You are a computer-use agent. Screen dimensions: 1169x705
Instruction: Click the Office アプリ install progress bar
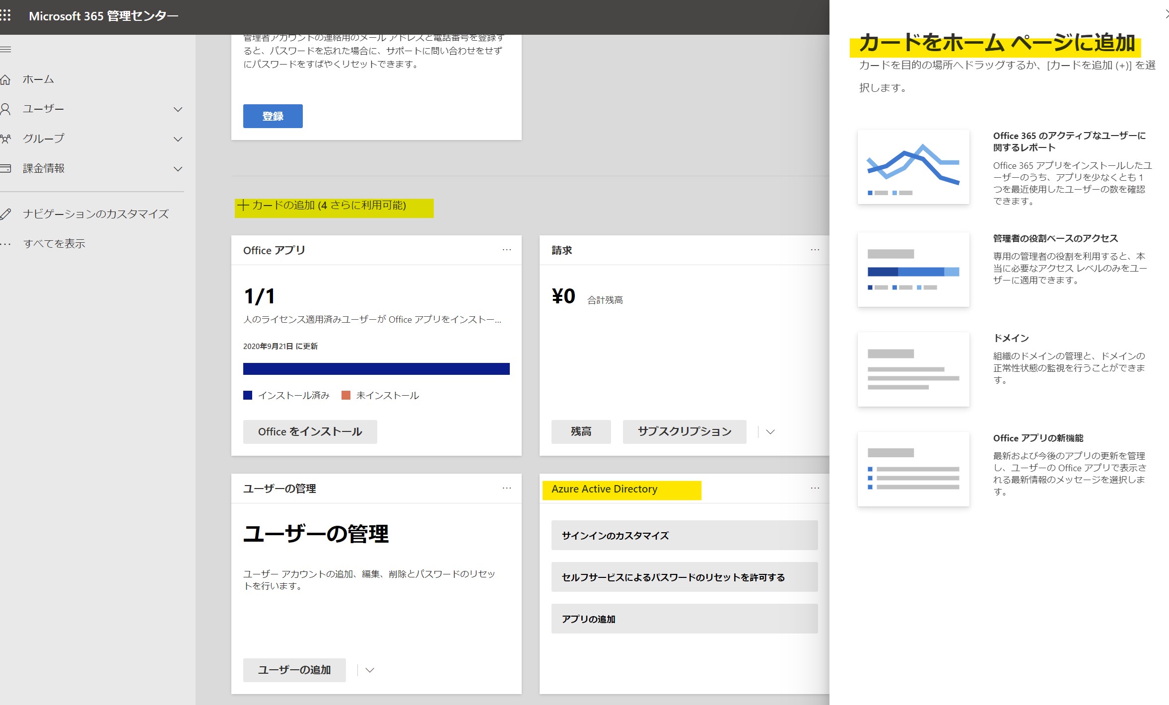pyautogui.click(x=376, y=369)
